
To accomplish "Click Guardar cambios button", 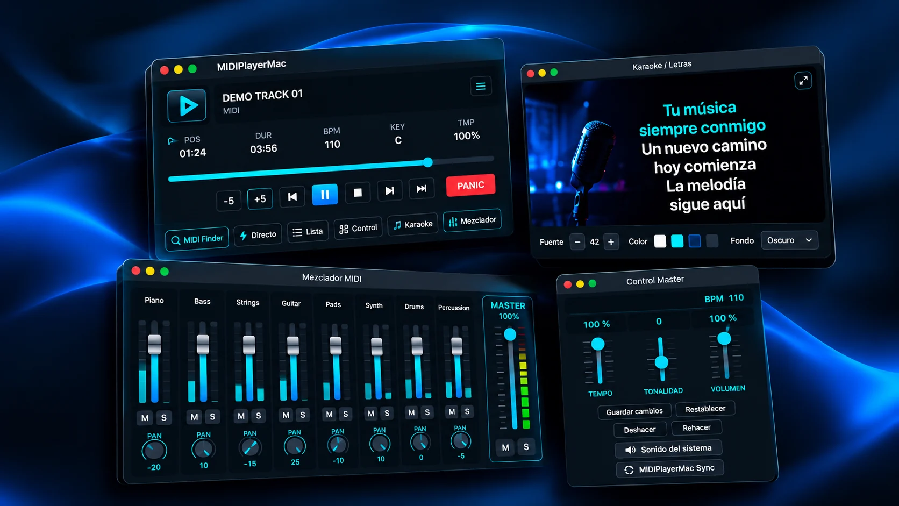I will [634, 411].
